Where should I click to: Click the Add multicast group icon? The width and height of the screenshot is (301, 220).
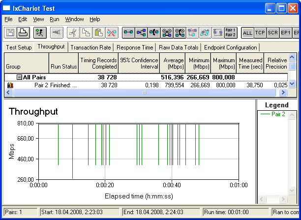tap(141, 33)
